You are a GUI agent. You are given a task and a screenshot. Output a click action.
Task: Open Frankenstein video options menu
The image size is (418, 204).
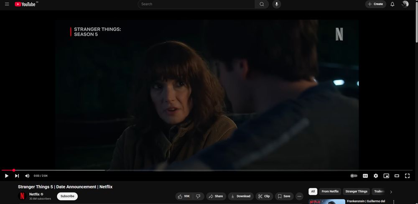click(x=393, y=201)
